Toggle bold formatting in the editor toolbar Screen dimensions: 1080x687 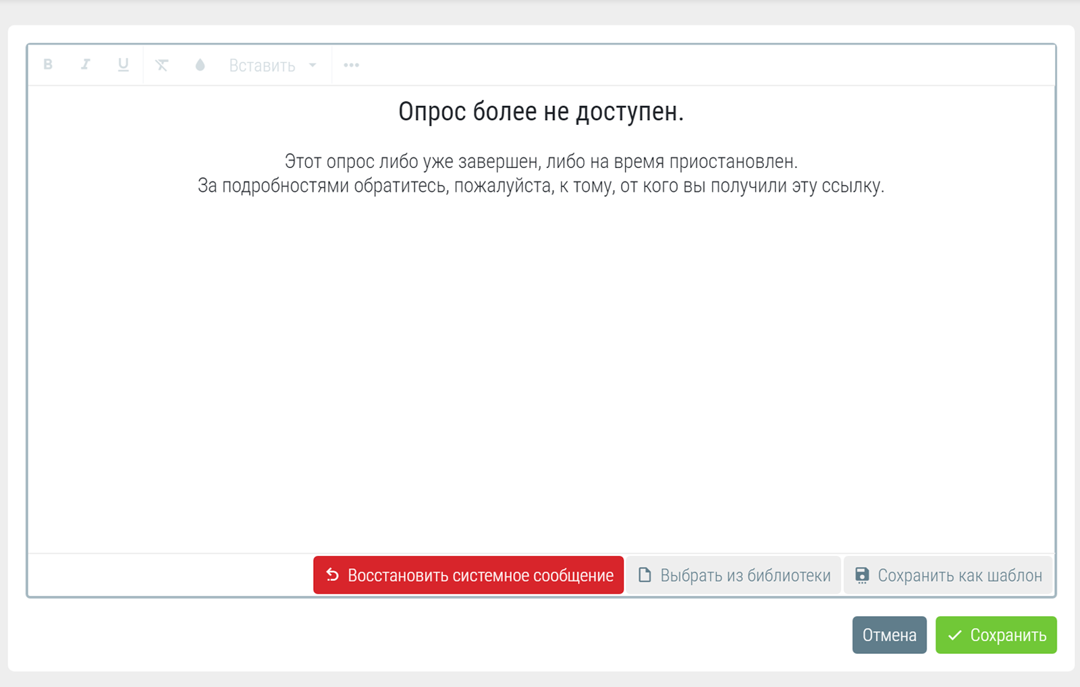tap(48, 65)
